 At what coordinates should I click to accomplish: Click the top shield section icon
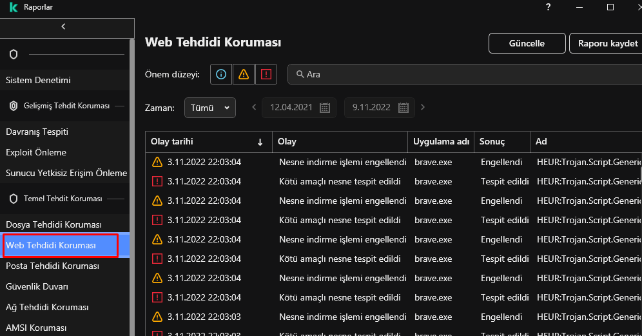pos(14,55)
